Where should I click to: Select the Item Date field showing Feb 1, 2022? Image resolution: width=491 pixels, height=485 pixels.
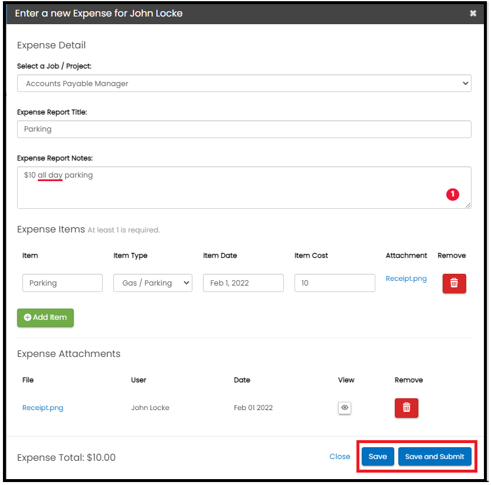[243, 283]
